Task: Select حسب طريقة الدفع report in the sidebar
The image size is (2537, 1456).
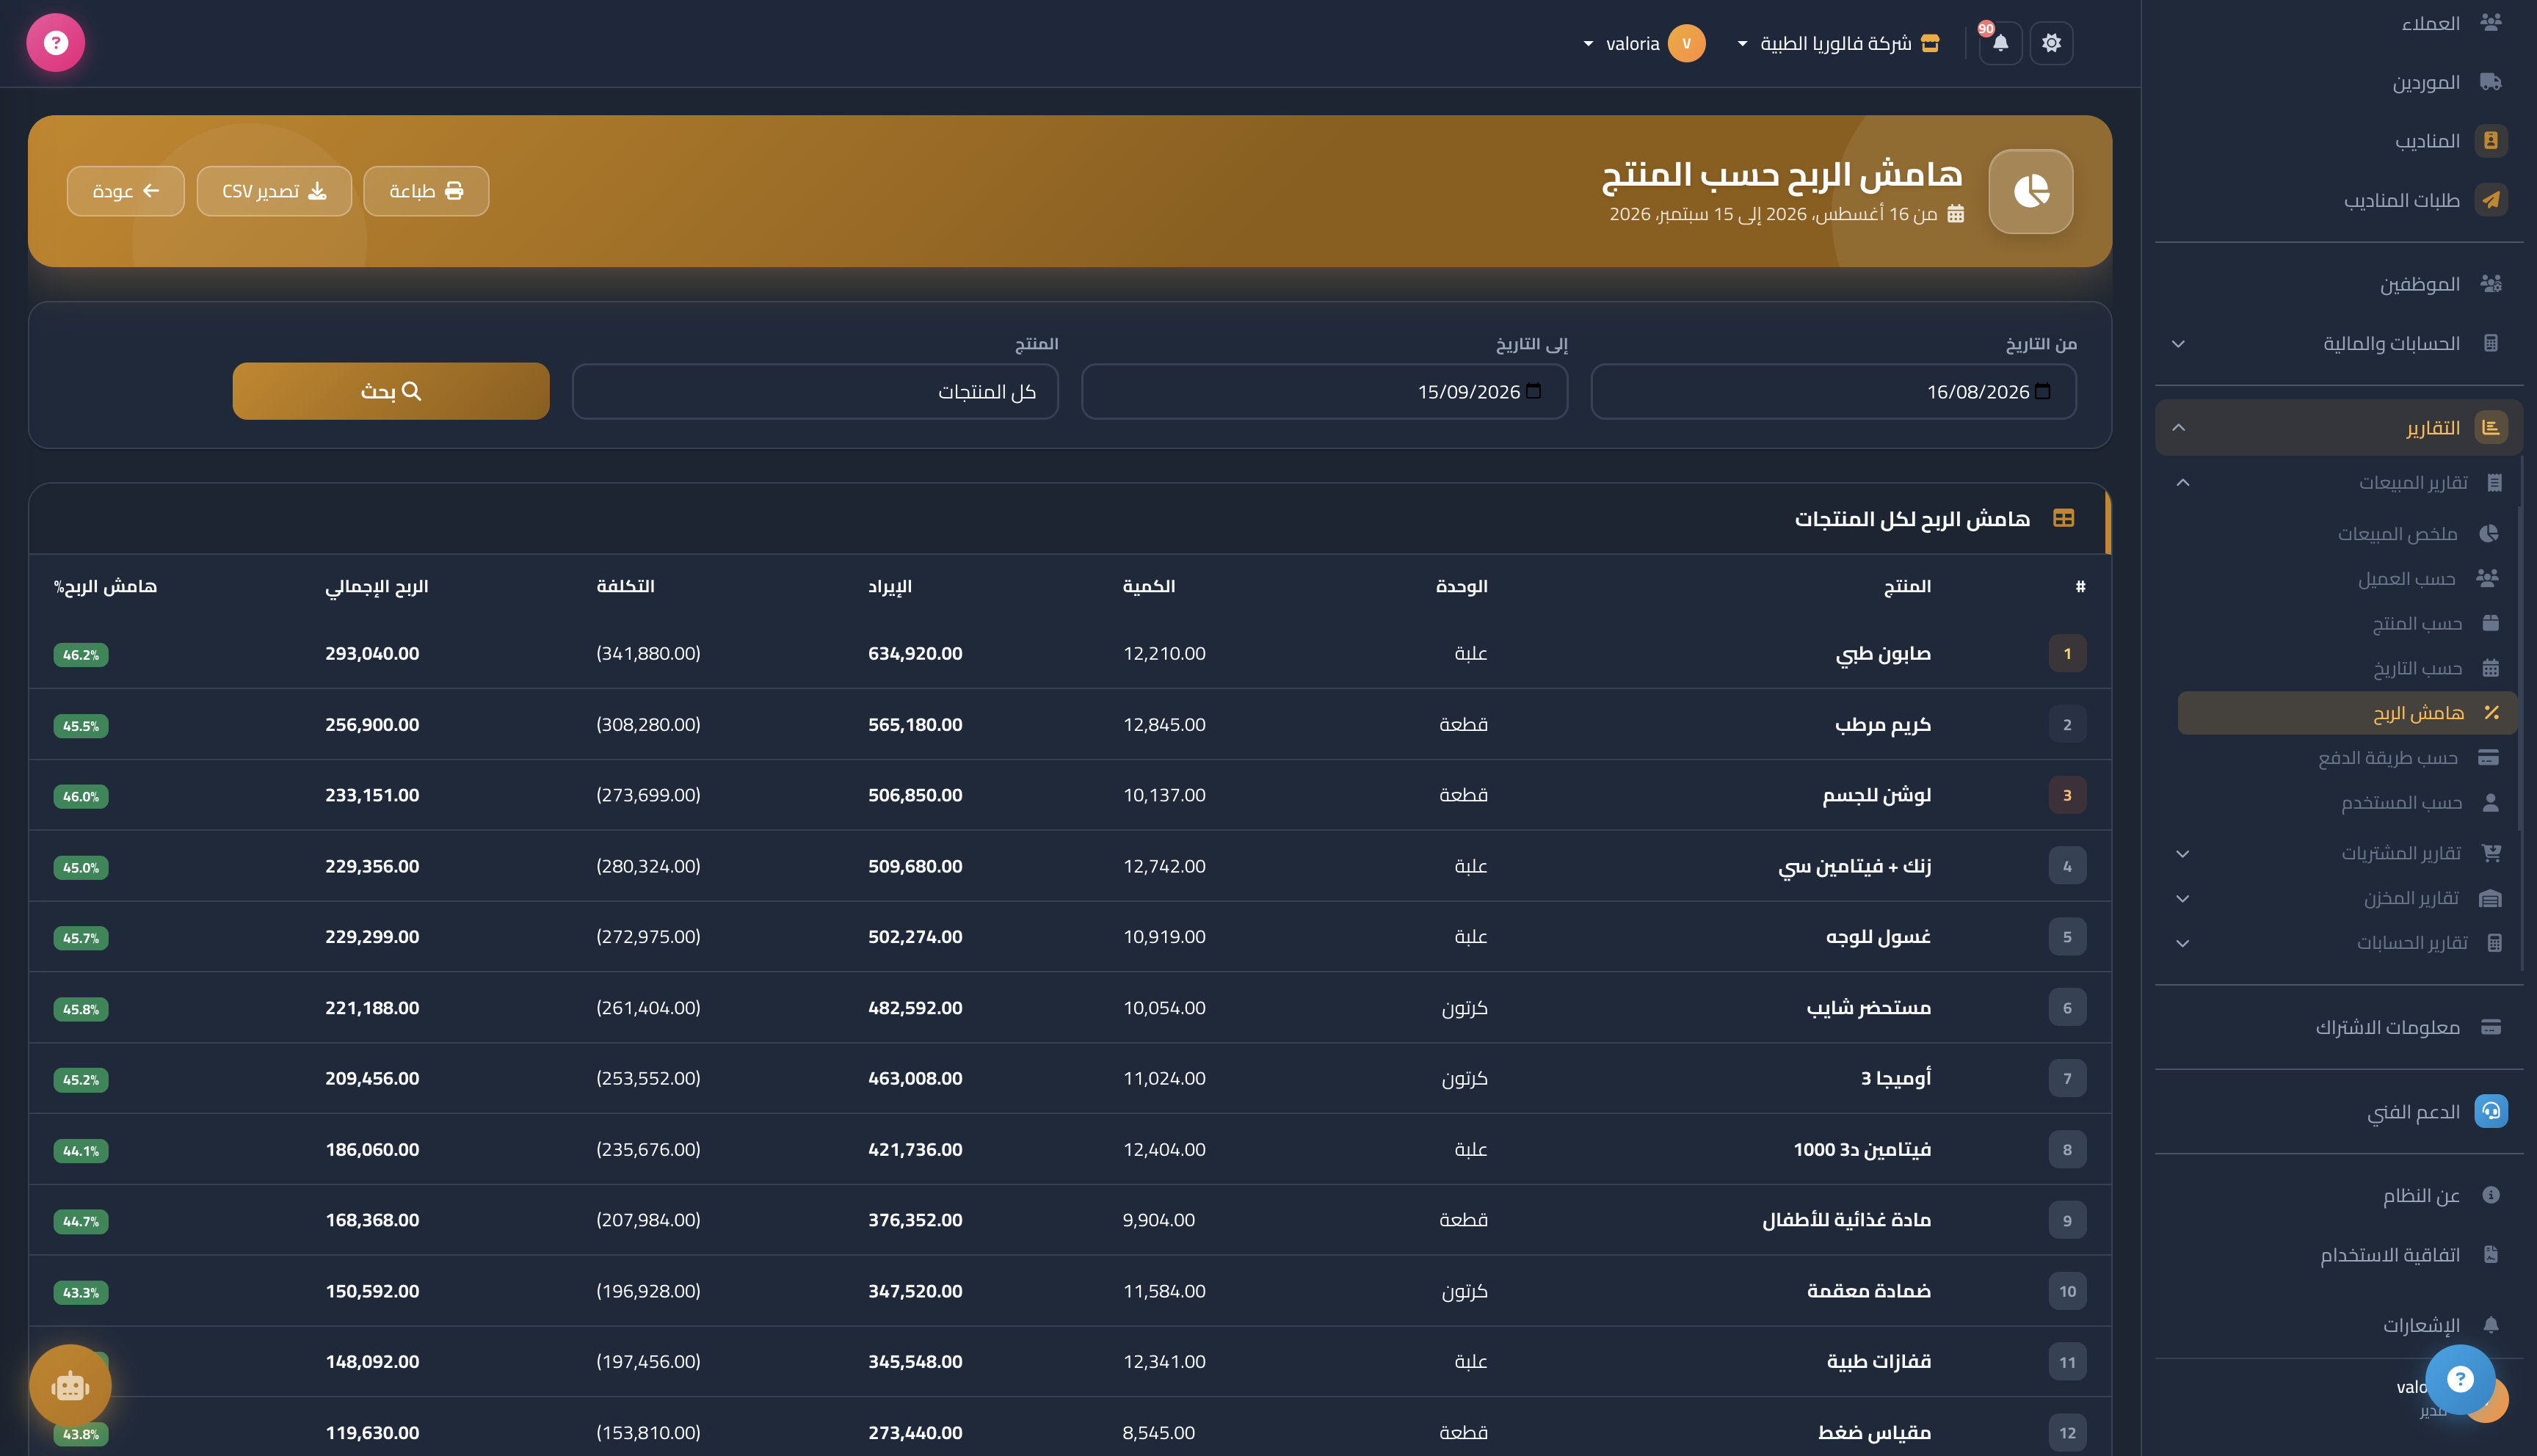Action: click(x=2347, y=758)
